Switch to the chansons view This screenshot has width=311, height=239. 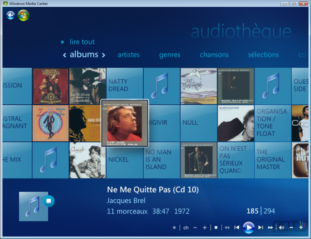pos(214,55)
